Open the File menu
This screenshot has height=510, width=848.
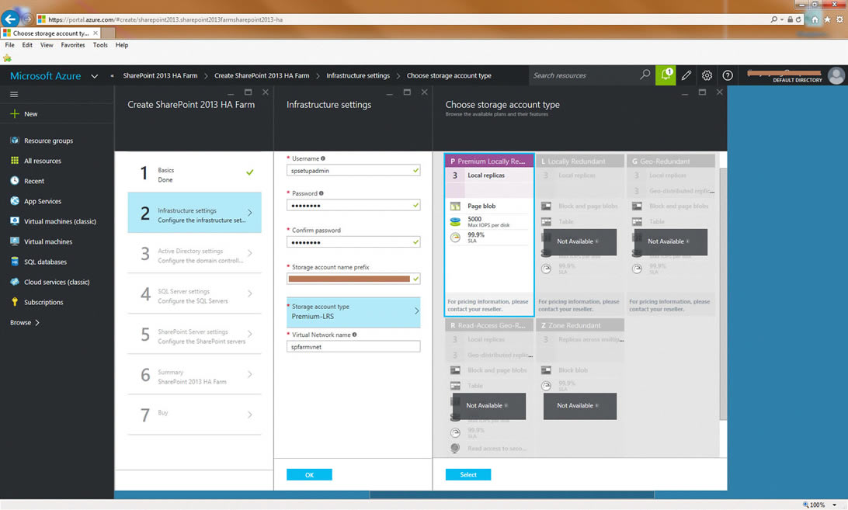point(10,45)
